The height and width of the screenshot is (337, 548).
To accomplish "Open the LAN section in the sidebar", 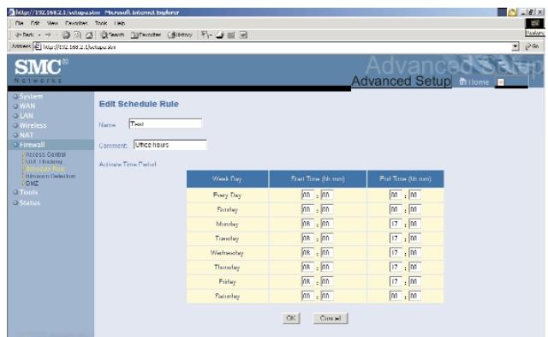I will point(27,116).
